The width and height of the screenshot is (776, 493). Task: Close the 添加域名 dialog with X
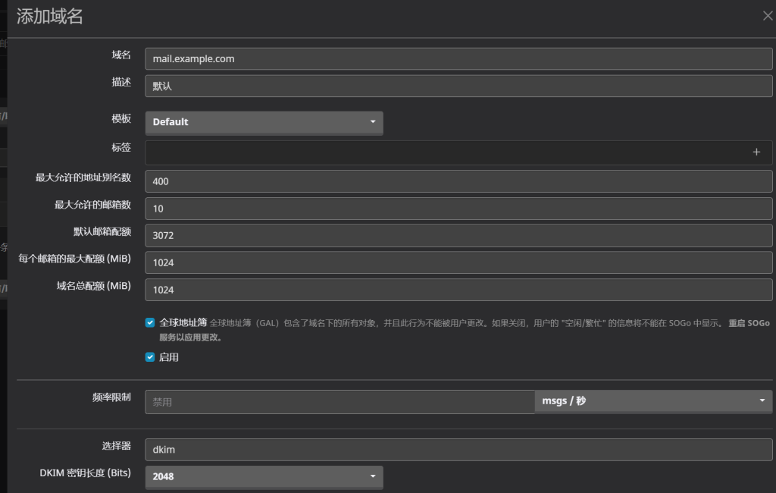tap(767, 16)
